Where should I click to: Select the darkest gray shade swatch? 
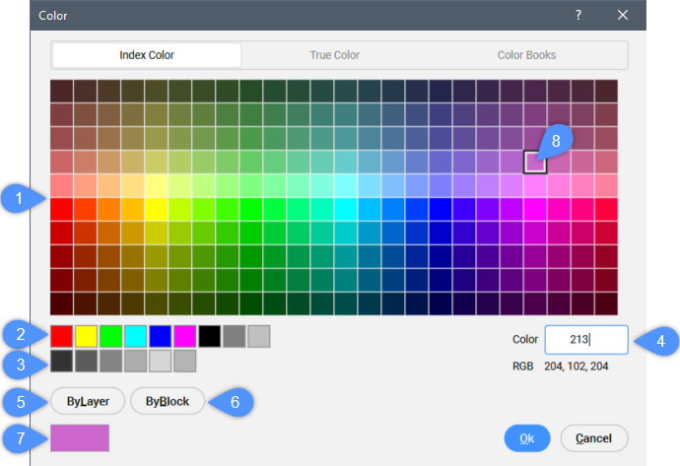62,362
